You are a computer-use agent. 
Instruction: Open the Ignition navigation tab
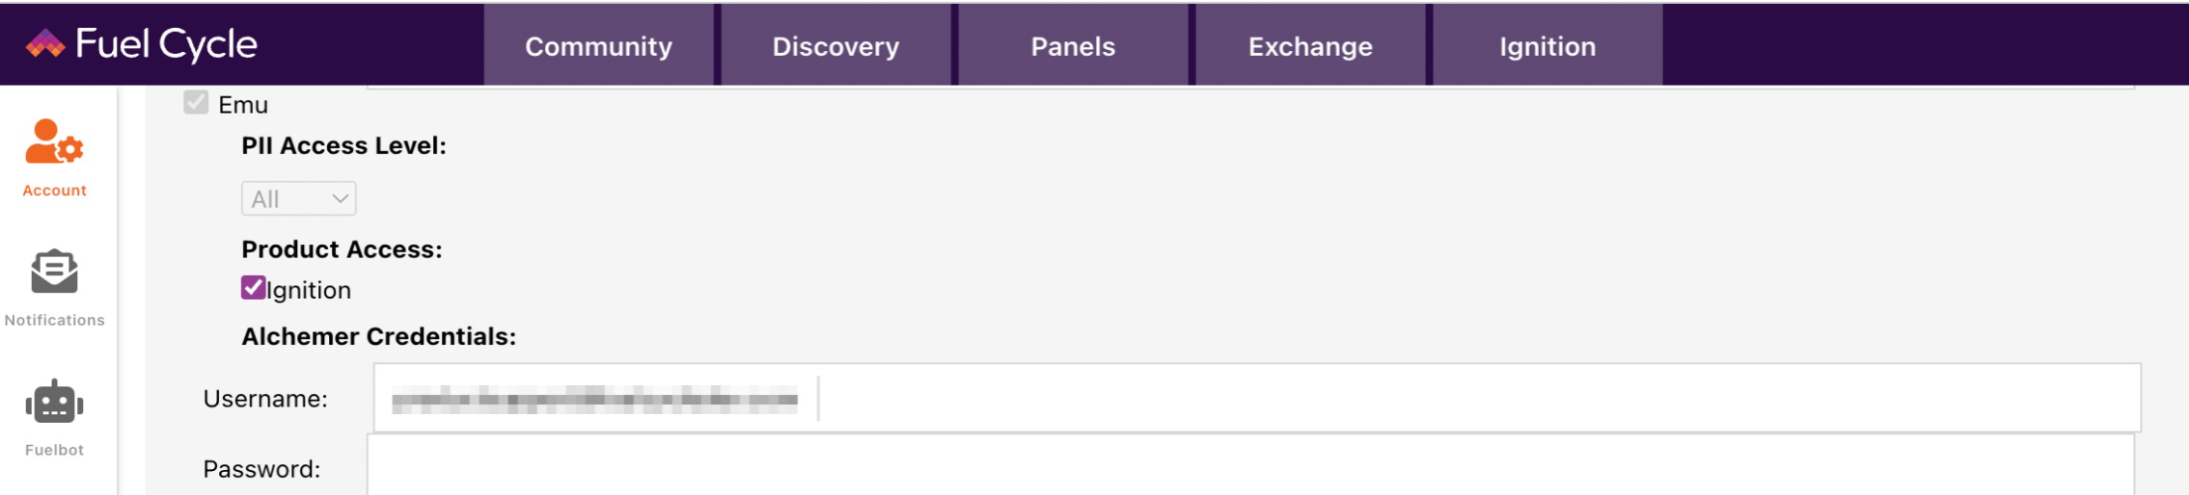[1547, 45]
